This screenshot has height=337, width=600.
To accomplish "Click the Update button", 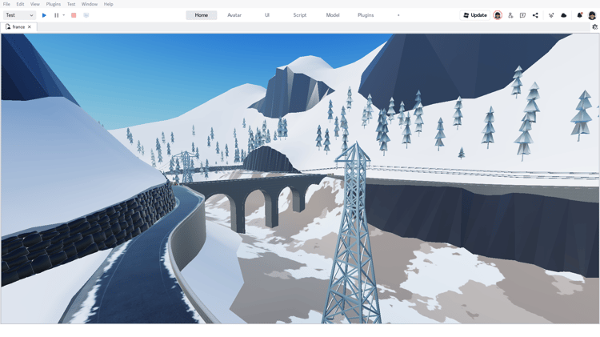I will click(x=475, y=15).
